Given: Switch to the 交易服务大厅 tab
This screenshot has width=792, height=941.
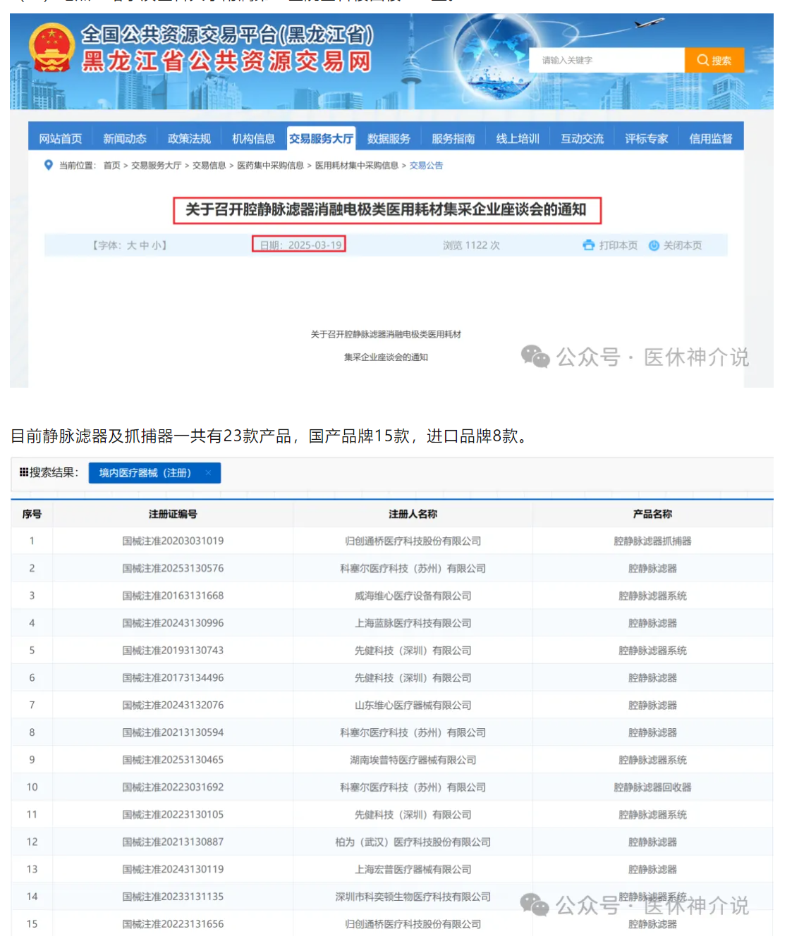Looking at the screenshot, I should 321,138.
